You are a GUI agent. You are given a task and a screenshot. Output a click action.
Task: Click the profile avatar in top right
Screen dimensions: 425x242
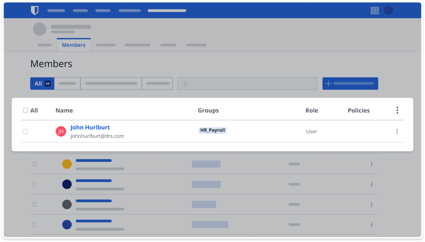pos(388,10)
